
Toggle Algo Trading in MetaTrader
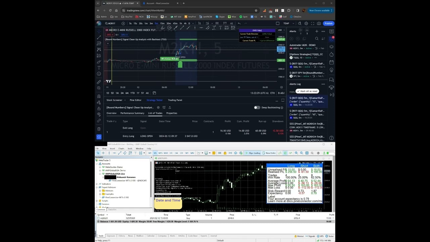click(253, 153)
